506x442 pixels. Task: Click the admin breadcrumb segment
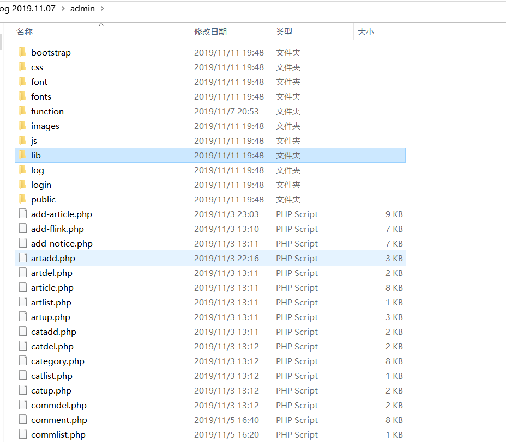pos(82,9)
